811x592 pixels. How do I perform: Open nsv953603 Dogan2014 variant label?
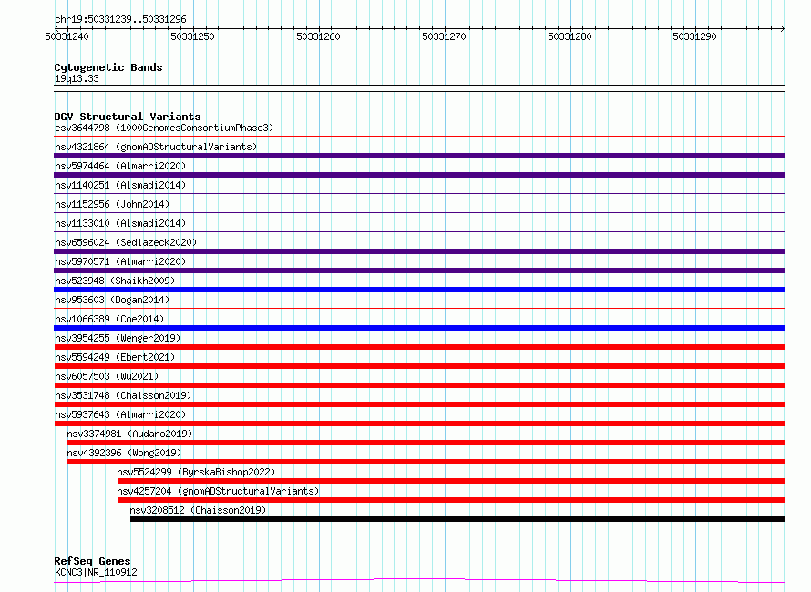(x=112, y=300)
